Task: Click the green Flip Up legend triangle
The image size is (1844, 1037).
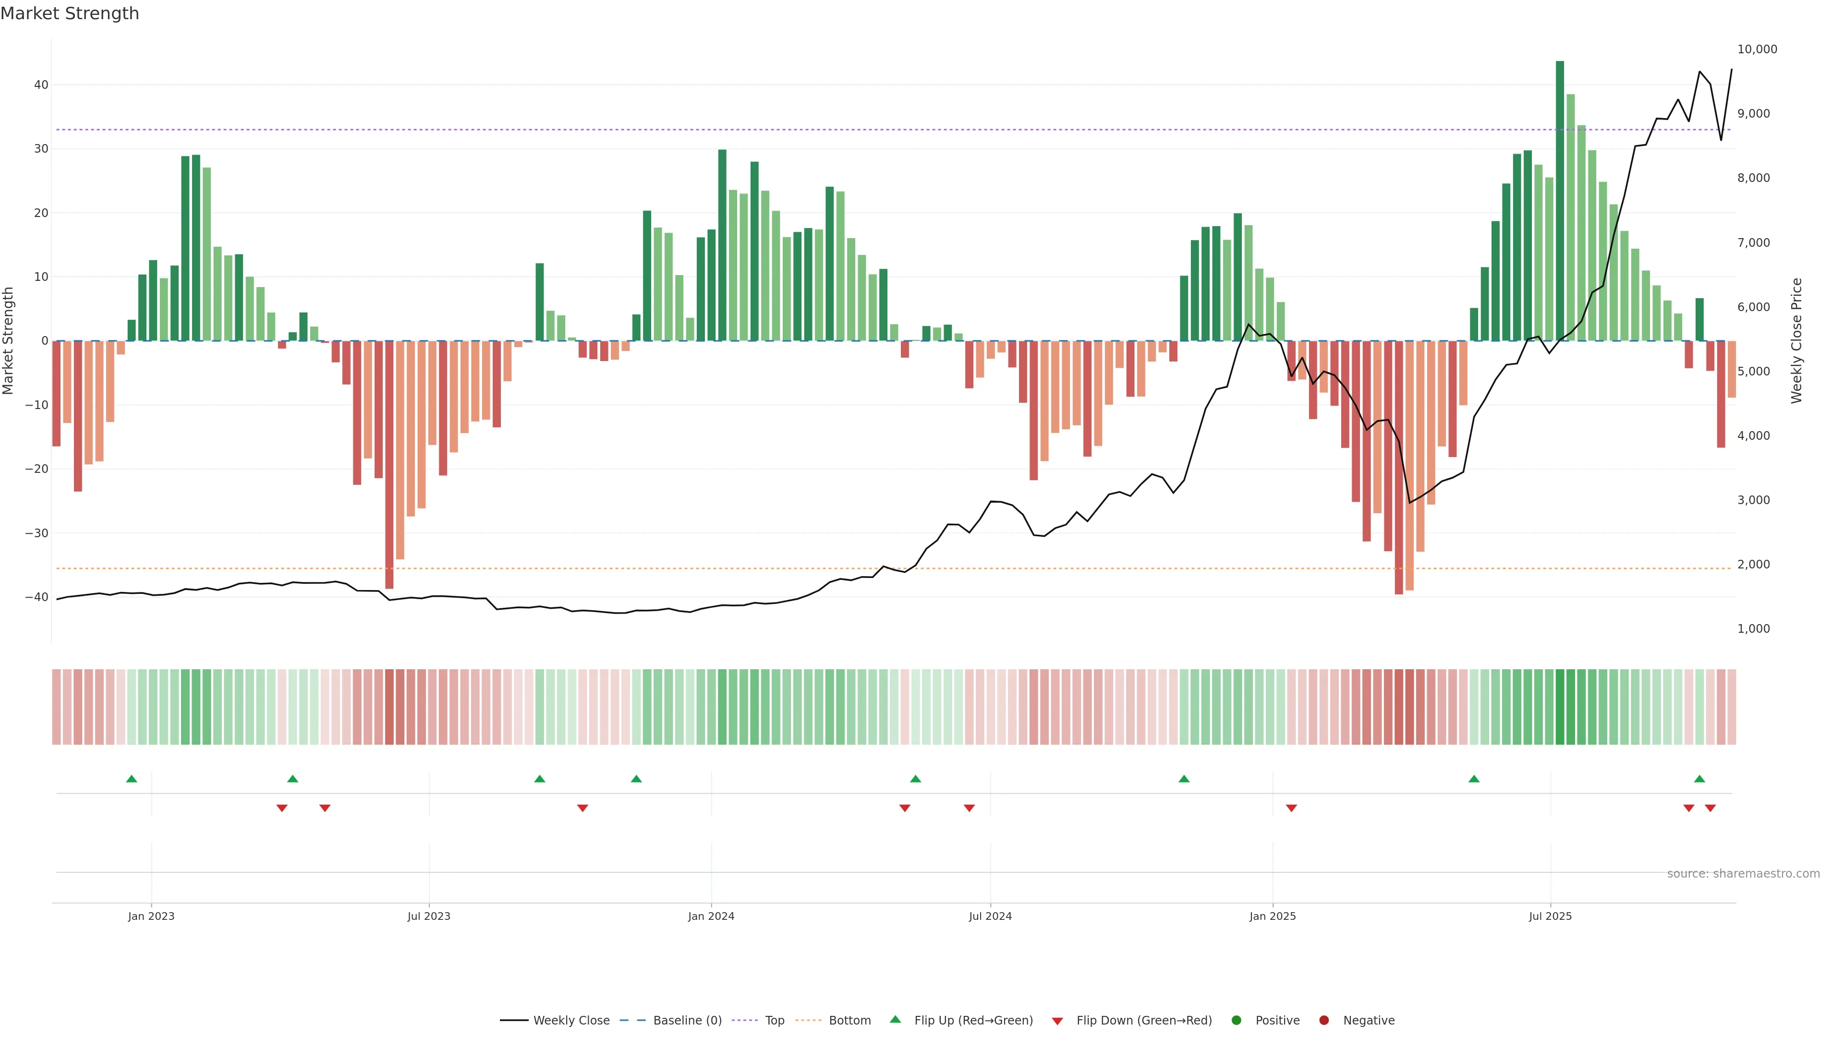Action: 895,1019
